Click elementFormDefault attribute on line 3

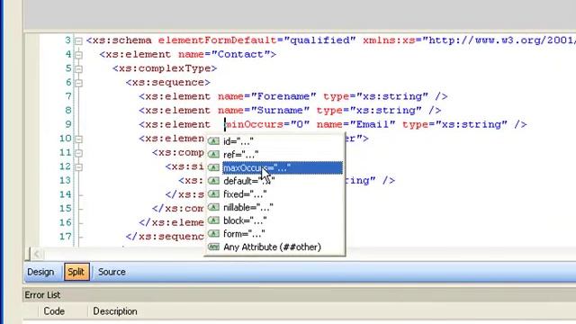click(217, 40)
